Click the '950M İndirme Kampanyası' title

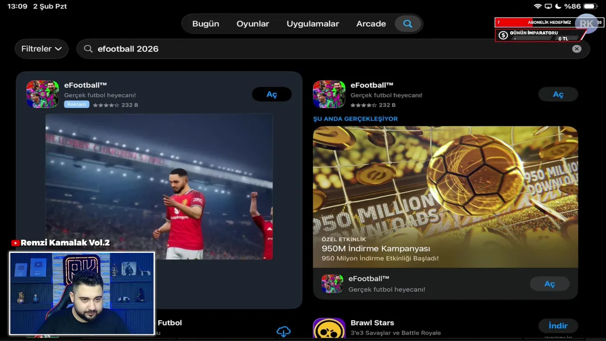click(x=376, y=249)
